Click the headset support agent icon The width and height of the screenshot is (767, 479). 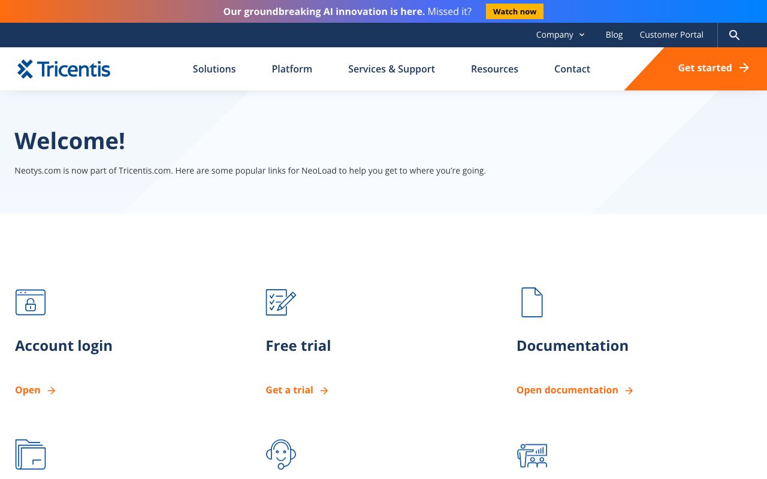(280, 454)
